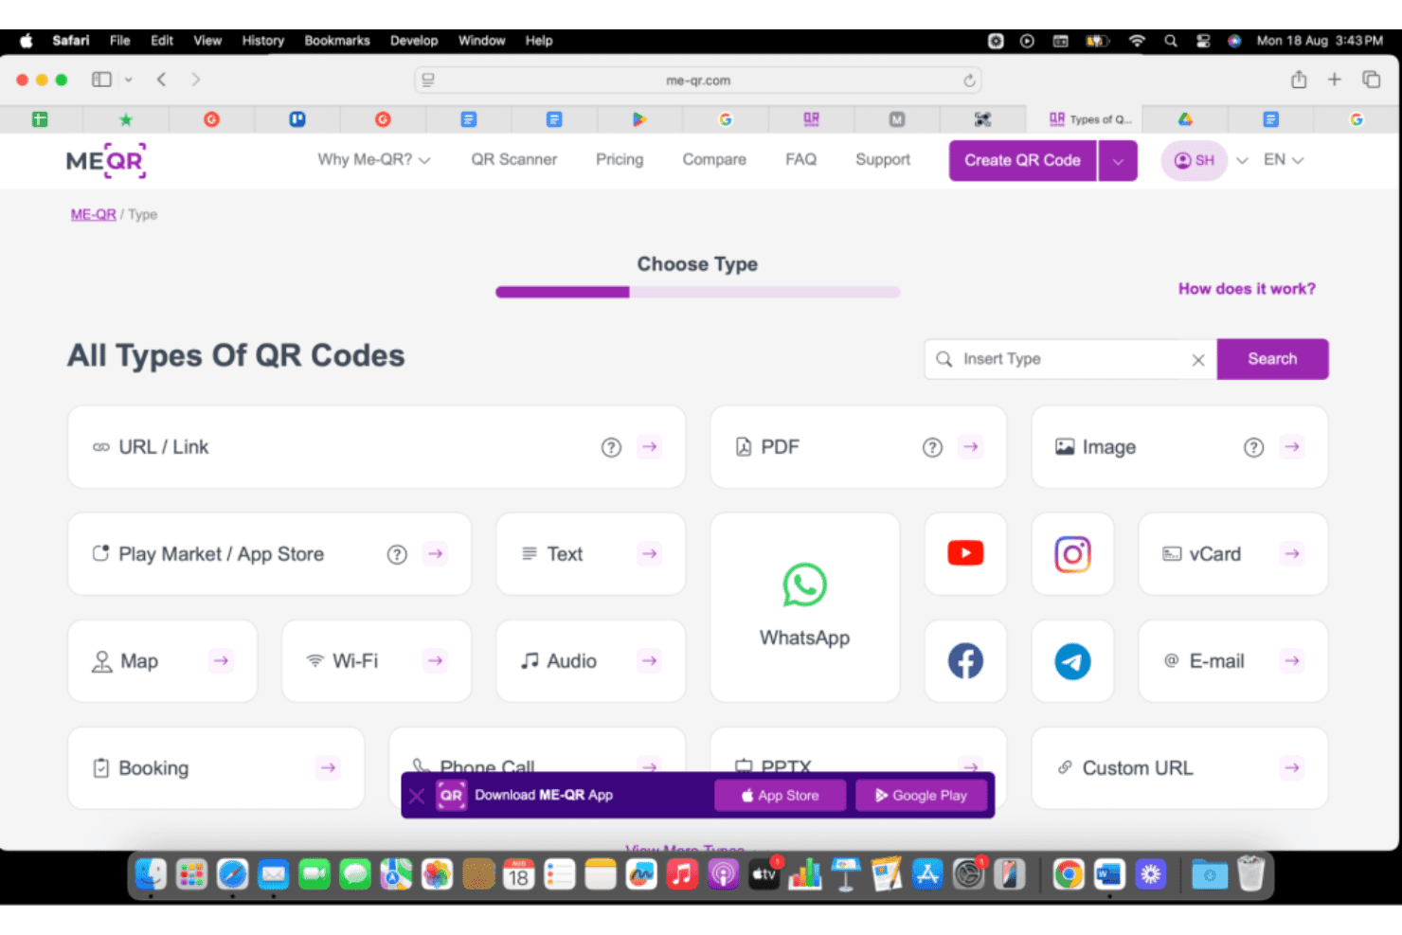Open the Pricing page
Viewport: 1402px width, 935px height.
[620, 160]
